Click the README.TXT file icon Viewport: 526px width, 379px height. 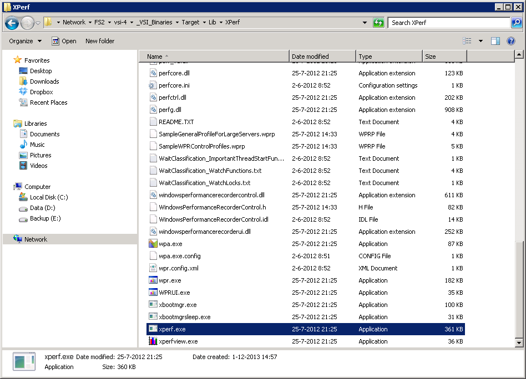(x=153, y=122)
